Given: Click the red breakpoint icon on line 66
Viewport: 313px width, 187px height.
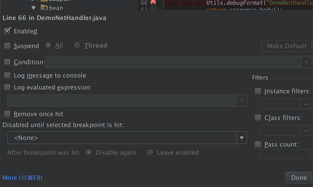Looking at the screenshot, I should click(153, 2).
